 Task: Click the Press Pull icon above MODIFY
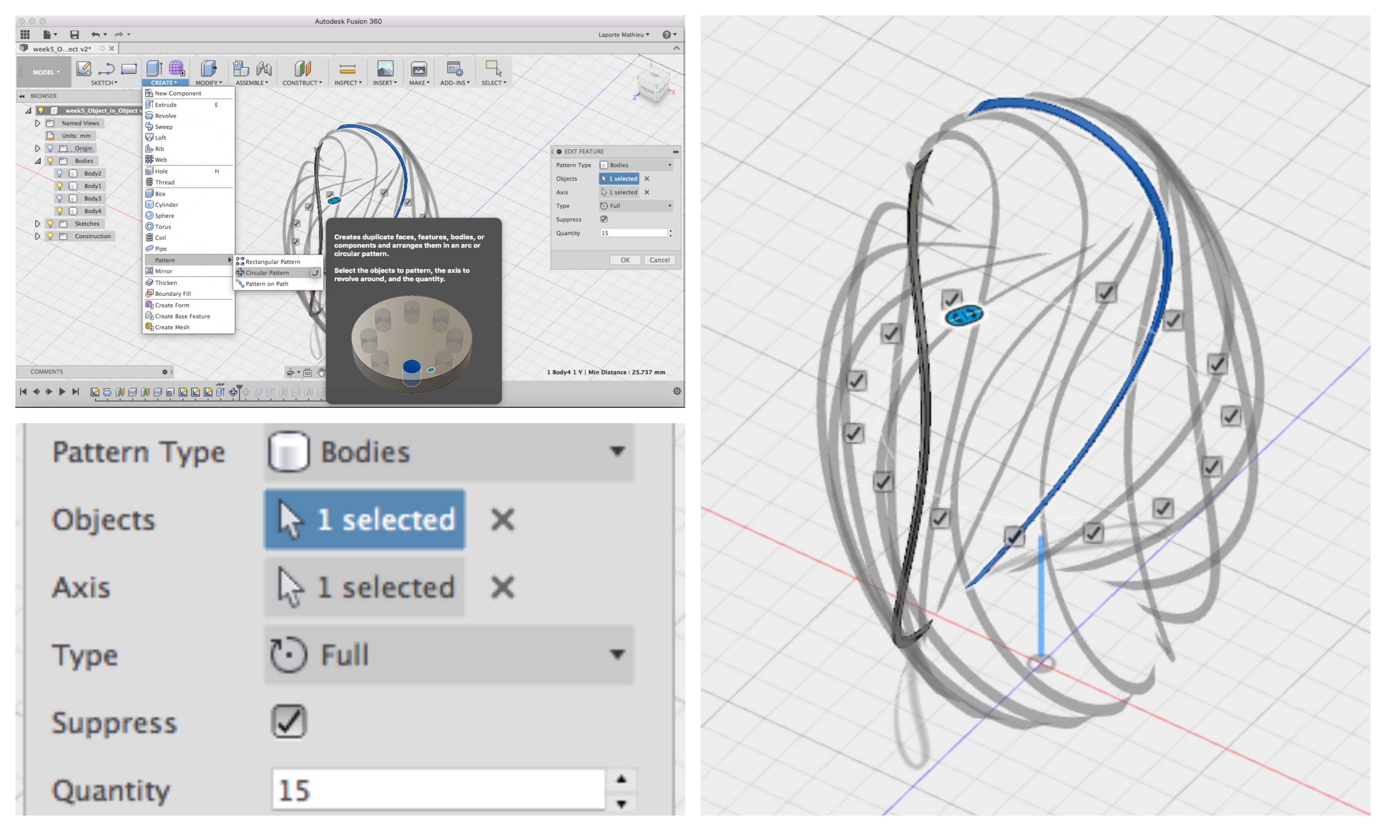click(208, 68)
